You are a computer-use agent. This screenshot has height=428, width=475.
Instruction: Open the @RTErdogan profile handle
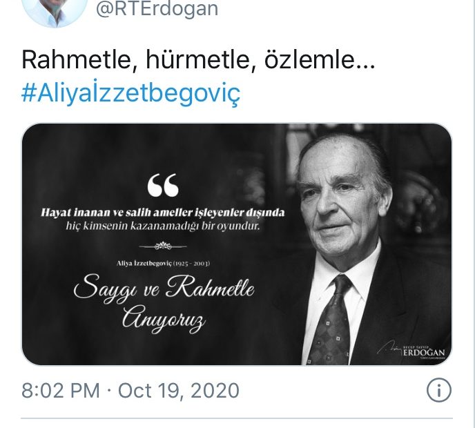[156, 9]
